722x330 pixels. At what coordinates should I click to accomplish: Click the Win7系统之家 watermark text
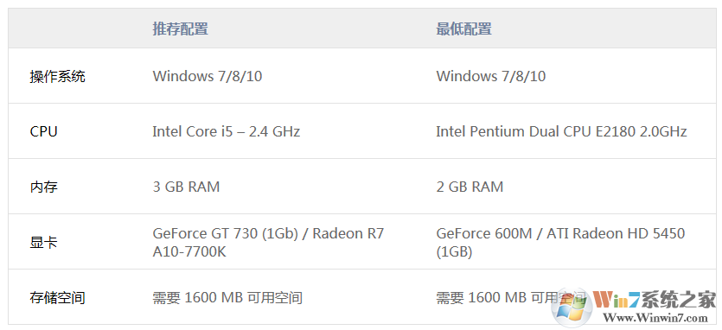pyautogui.click(x=655, y=300)
